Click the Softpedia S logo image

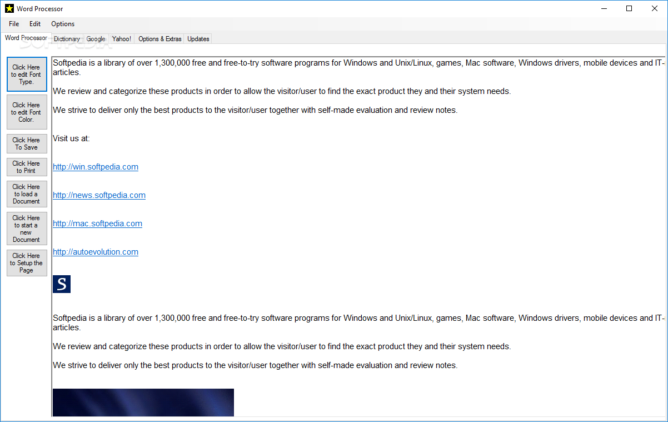point(62,284)
